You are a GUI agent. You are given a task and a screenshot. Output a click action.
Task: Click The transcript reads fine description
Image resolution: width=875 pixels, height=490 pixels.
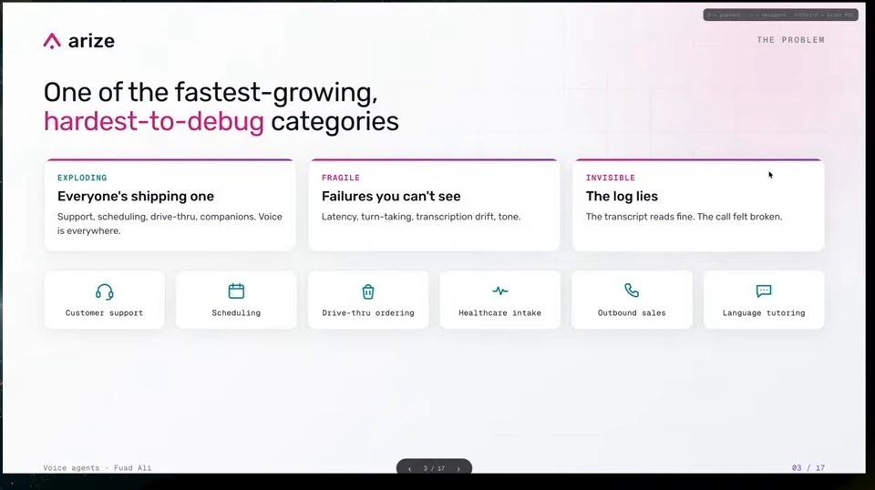point(684,217)
